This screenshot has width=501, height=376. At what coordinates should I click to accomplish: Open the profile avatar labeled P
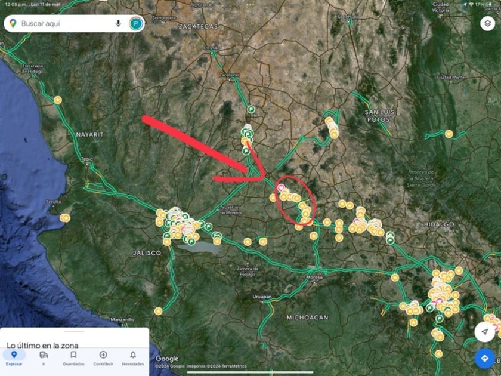(x=136, y=24)
